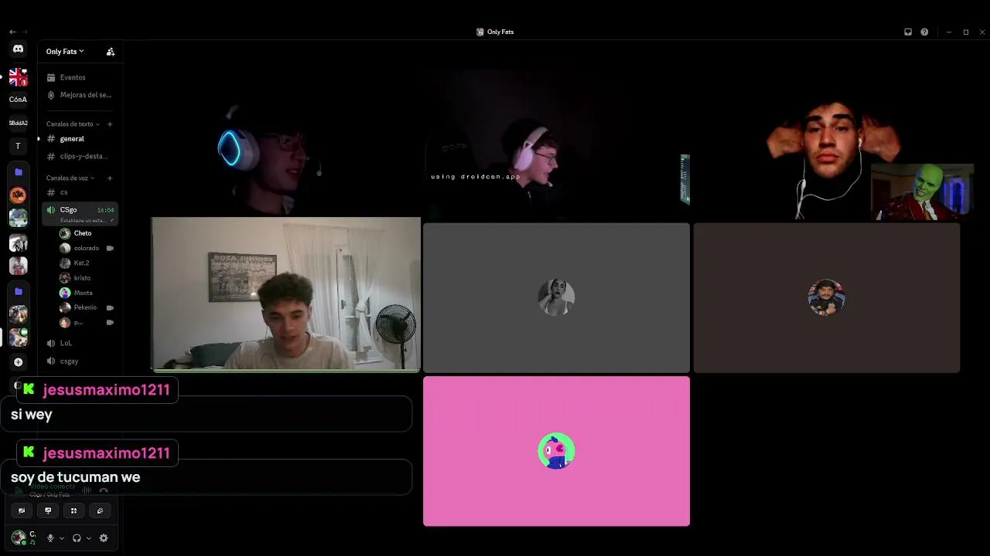Open the SBddA2 server

pos(18,123)
